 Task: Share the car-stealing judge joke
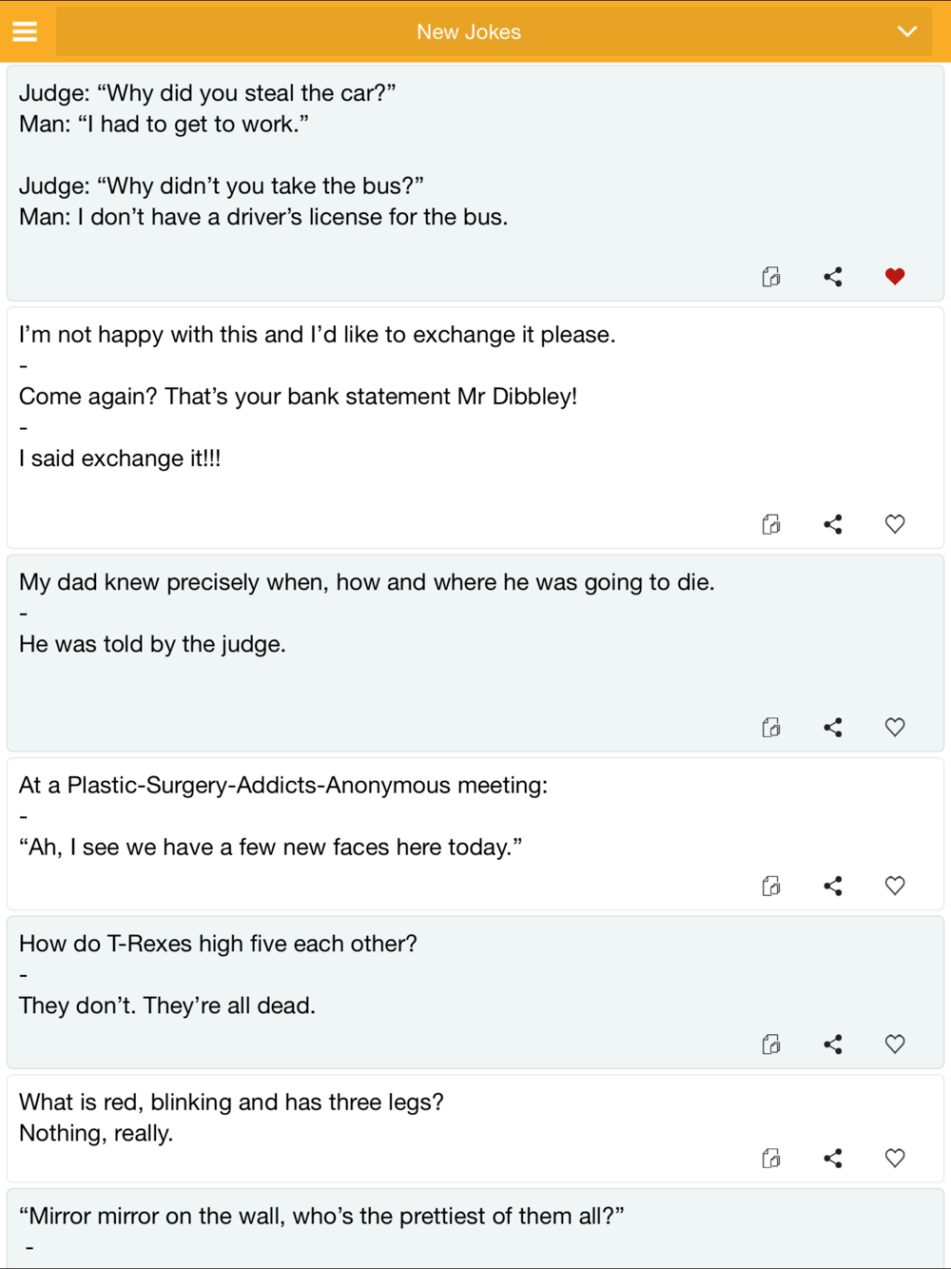833,277
